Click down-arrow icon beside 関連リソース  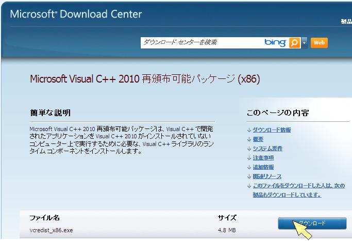pos(249,176)
